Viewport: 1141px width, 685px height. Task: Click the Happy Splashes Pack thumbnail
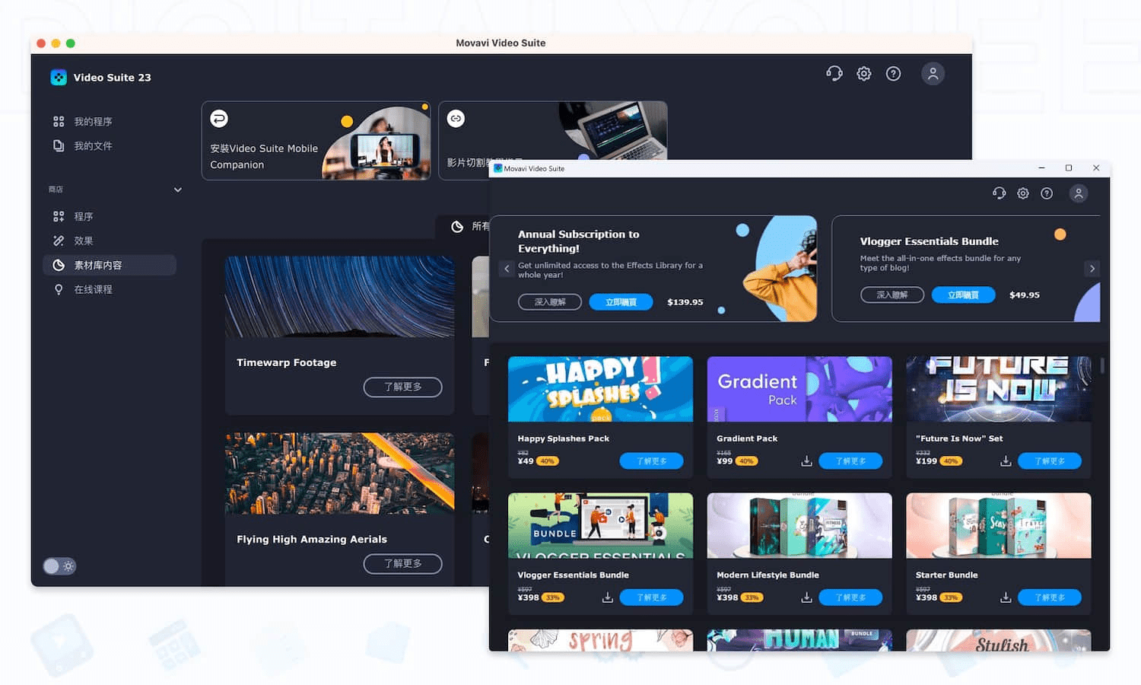(600, 389)
